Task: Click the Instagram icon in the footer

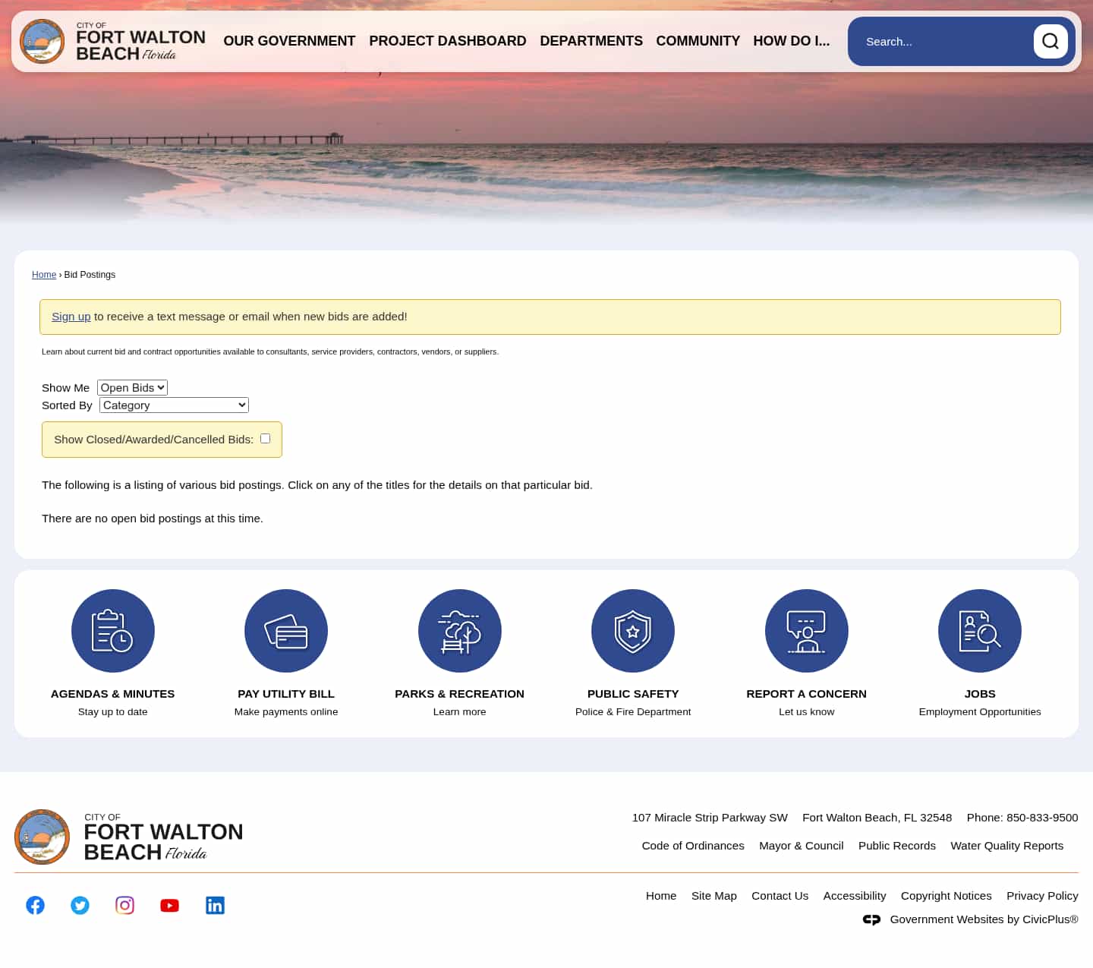Action: pos(124,904)
